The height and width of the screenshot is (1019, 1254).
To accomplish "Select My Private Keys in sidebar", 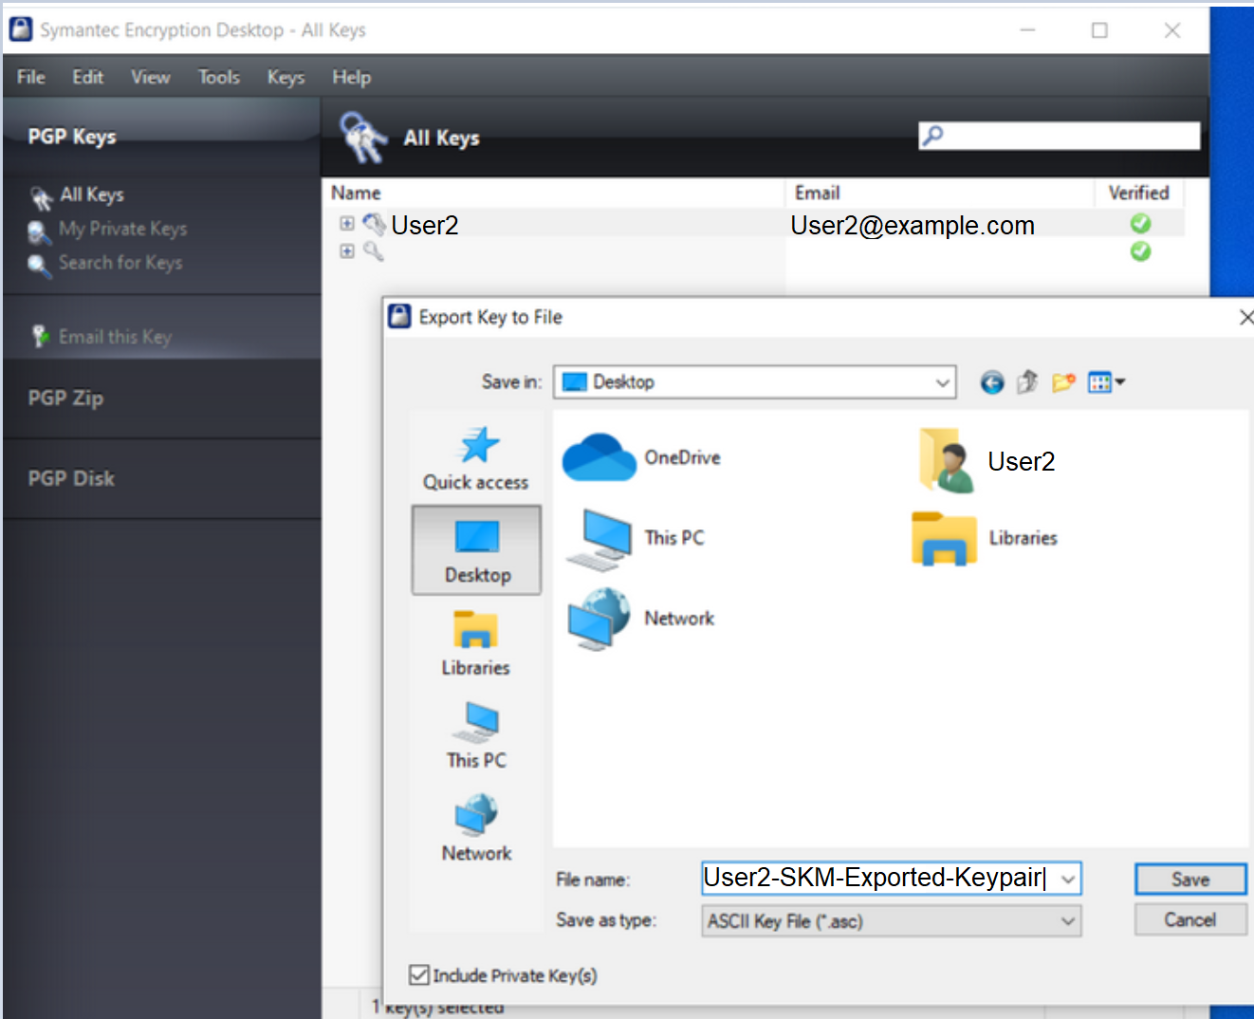I will pos(122,229).
